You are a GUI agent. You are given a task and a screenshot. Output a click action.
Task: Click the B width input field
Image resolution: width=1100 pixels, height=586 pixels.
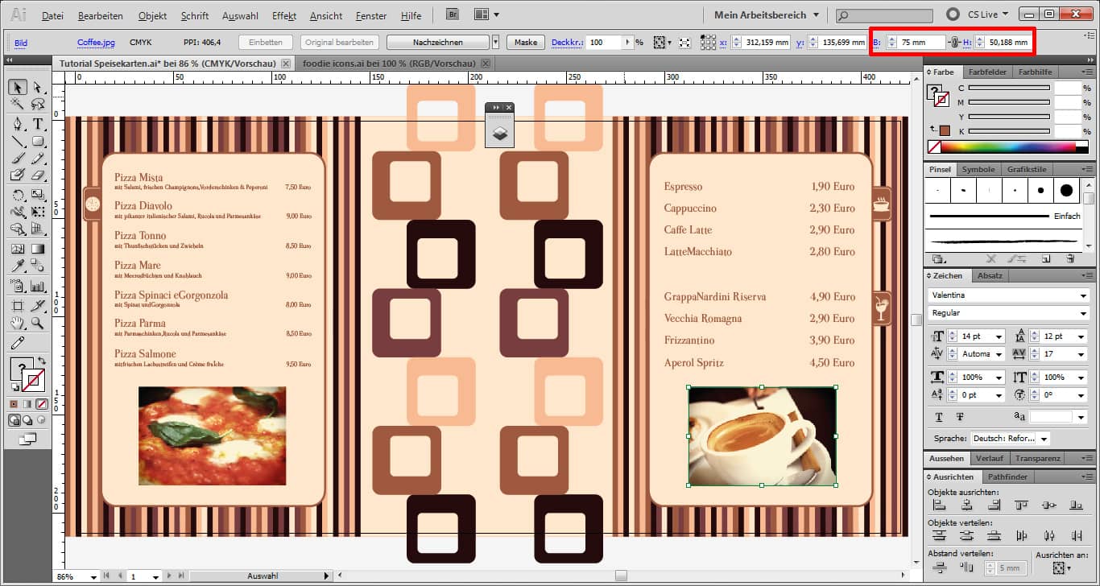pyautogui.click(x=919, y=42)
